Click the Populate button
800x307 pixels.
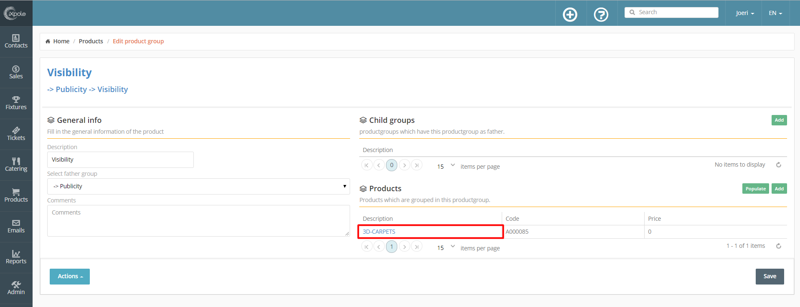pyautogui.click(x=755, y=189)
